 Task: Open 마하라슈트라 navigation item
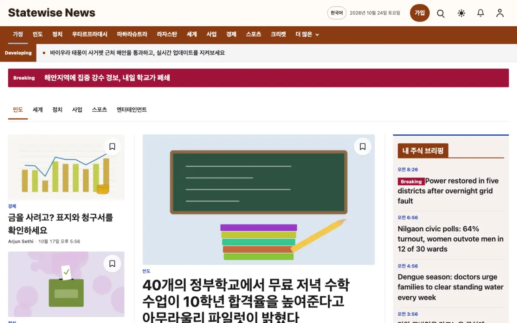[x=132, y=34]
